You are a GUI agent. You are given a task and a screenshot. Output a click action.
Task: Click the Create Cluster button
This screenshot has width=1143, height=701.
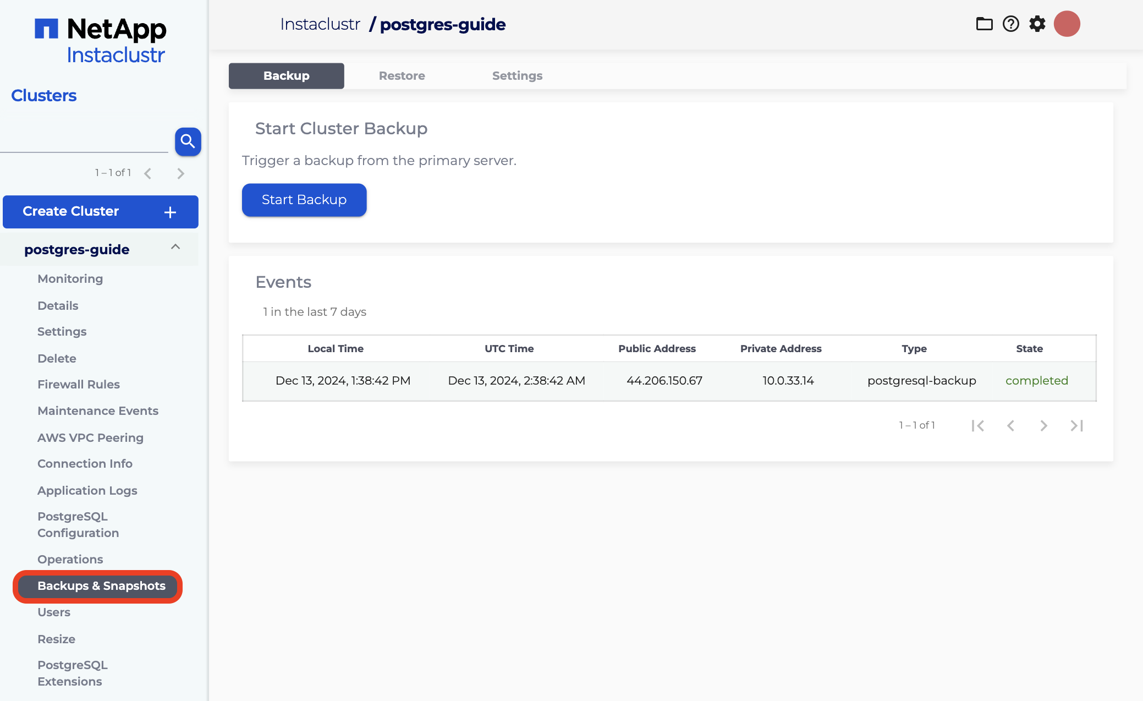pos(101,212)
